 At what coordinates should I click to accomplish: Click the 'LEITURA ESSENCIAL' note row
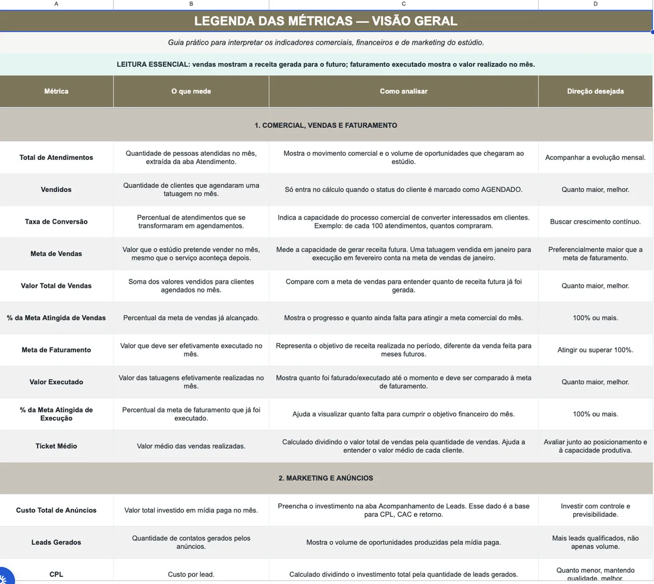click(326, 64)
